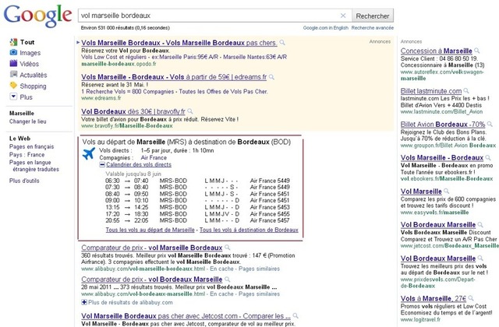This screenshot has width=499, height=327.
Task: Open Pages similaires for vol-bordeaux-marseille result
Action: point(259,294)
